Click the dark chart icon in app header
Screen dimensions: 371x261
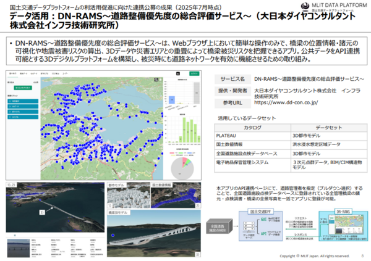click(178, 73)
